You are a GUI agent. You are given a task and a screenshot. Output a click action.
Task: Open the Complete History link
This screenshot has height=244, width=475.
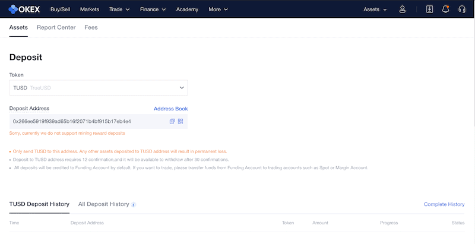point(444,204)
